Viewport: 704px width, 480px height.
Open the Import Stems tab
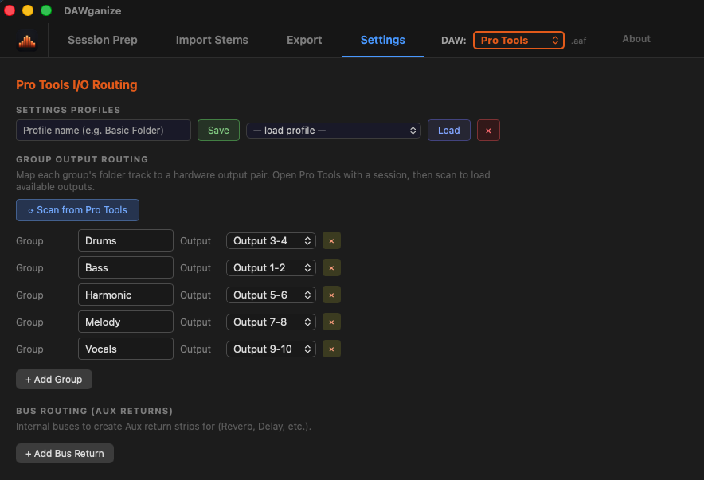pyautogui.click(x=212, y=40)
